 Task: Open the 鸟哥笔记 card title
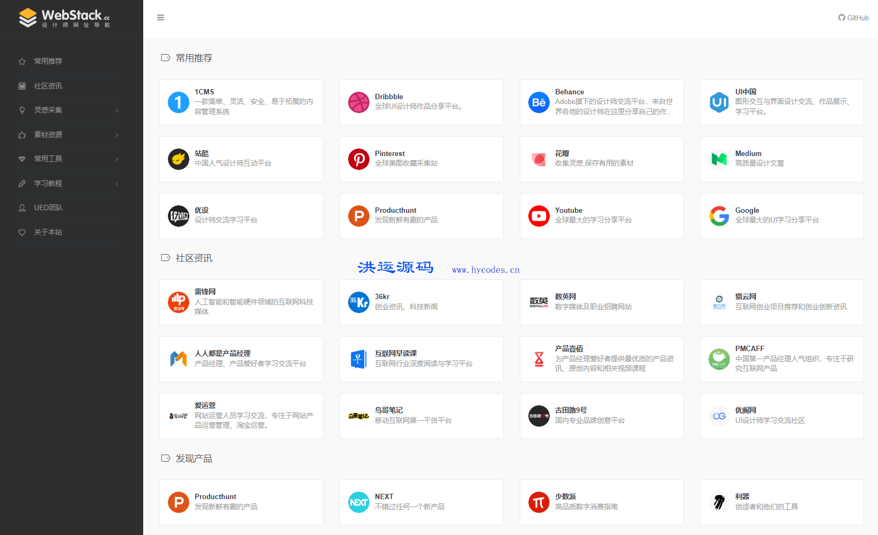389,411
